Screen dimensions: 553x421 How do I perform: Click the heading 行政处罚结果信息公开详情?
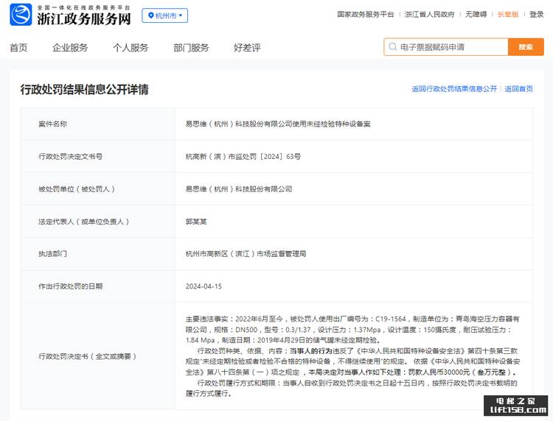(x=84, y=89)
